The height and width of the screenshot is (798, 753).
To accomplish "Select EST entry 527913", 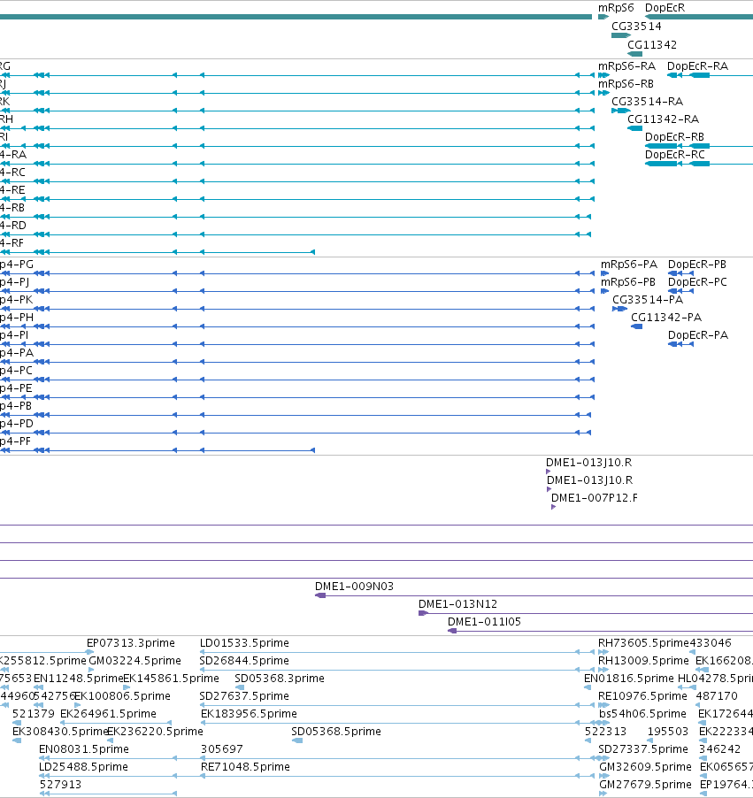I will [x=60, y=785].
